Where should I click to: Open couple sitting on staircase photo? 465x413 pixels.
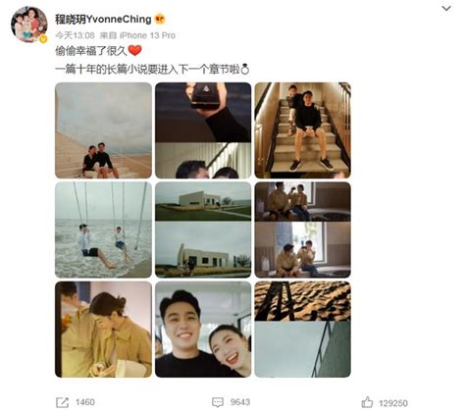tap(303, 130)
